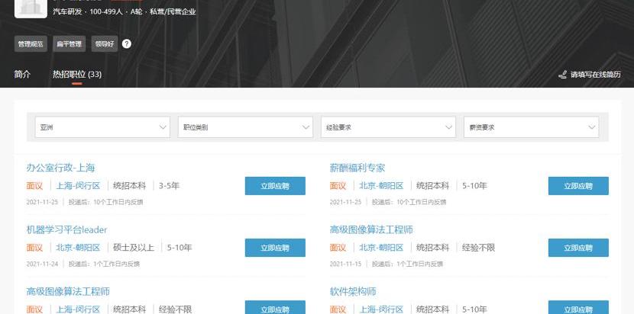Apply to 软件架构师 with 立即应聘
Viewport: 634px width, 314px height.
tap(578, 308)
